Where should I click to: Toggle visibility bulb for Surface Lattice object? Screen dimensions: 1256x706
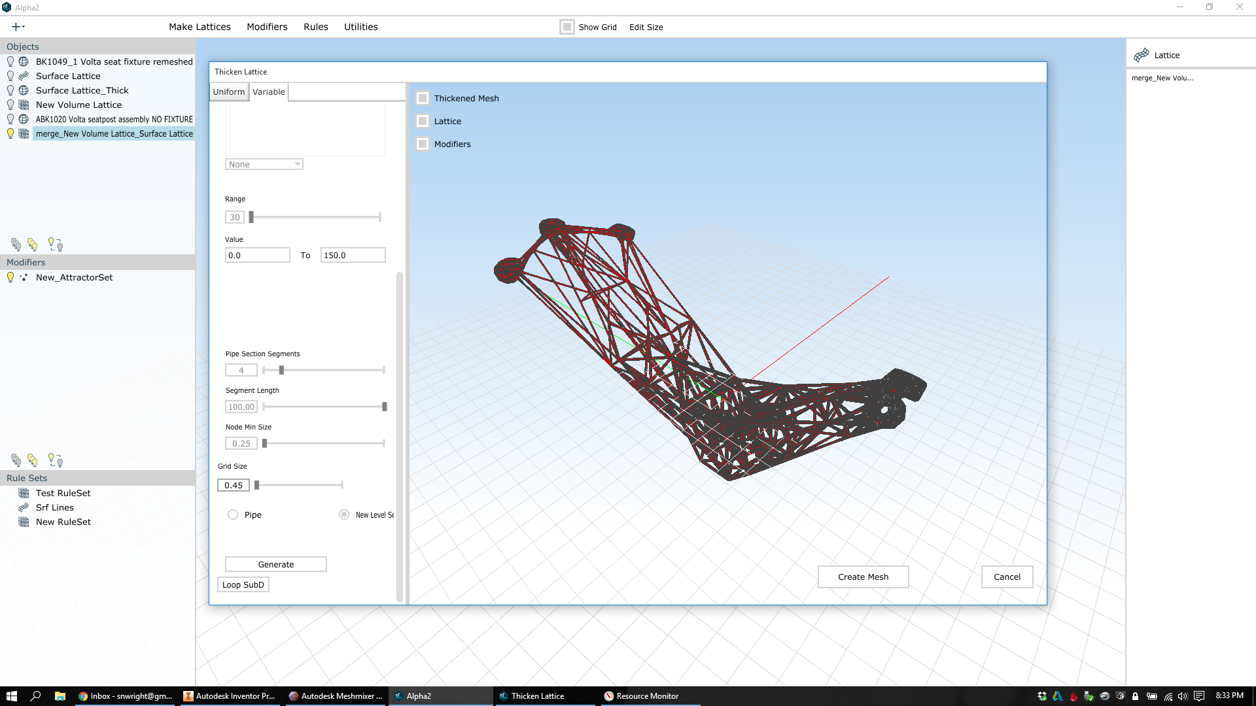pos(10,76)
